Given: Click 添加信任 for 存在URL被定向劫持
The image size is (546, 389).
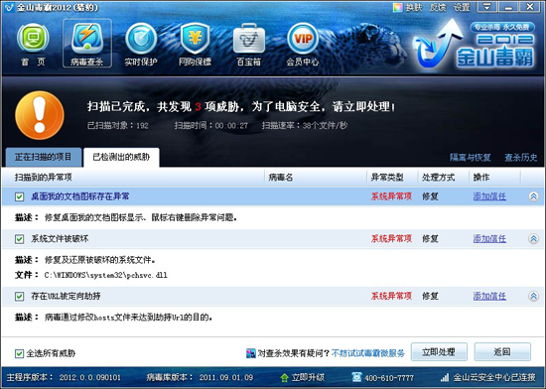Looking at the screenshot, I should point(489,296).
